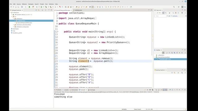The width and height of the screenshot is (198, 111).
Task: Switch to the Problems tab
Action: point(59,90)
